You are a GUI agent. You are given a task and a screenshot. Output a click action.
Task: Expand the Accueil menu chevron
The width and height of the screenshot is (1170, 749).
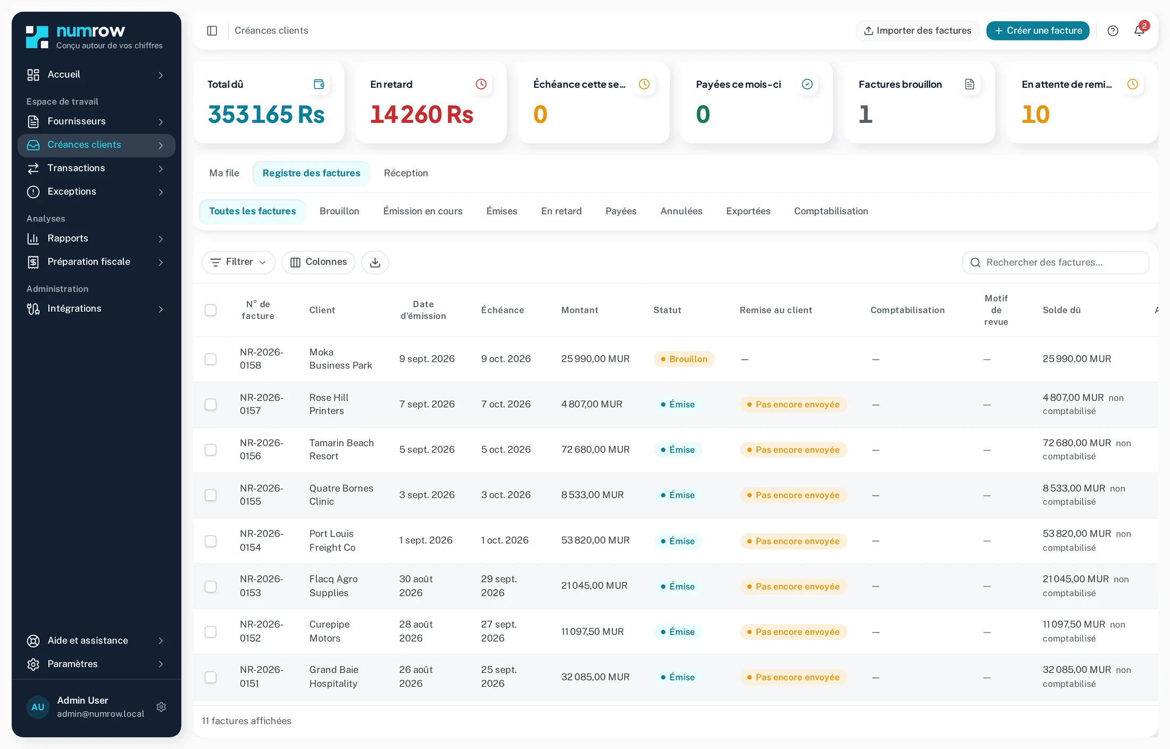pos(161,75)
